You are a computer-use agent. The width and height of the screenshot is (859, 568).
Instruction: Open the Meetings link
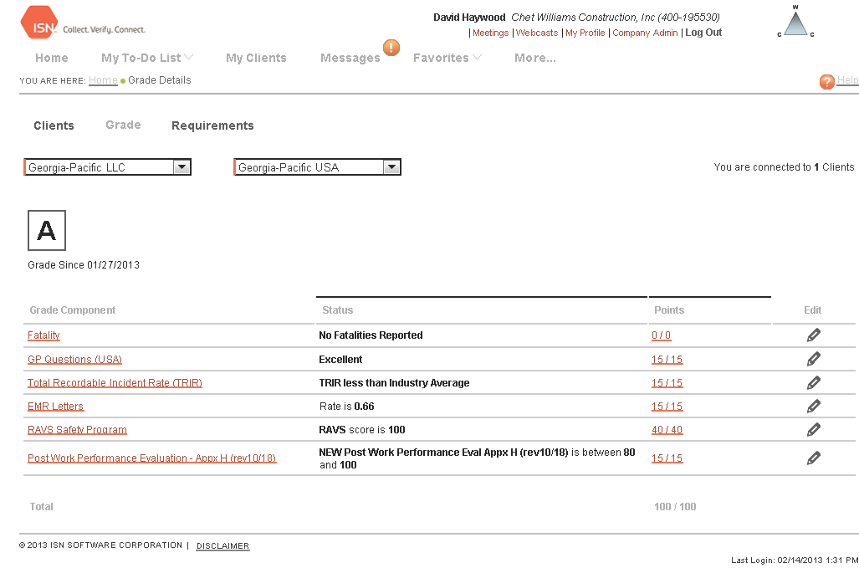[490, 33]
